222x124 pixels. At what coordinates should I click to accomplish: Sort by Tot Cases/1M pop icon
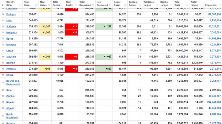coord(157,5)
